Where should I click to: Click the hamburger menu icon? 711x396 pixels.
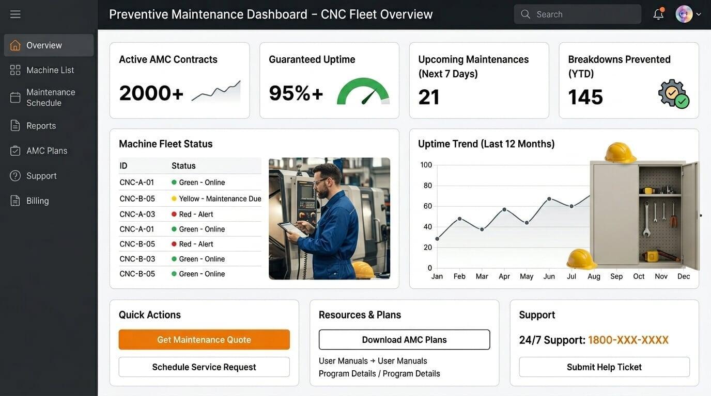16,14
